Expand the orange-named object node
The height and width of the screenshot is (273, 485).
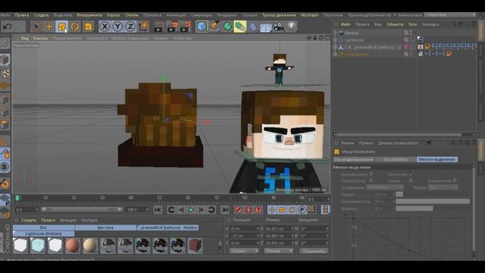tap(335, 54)
